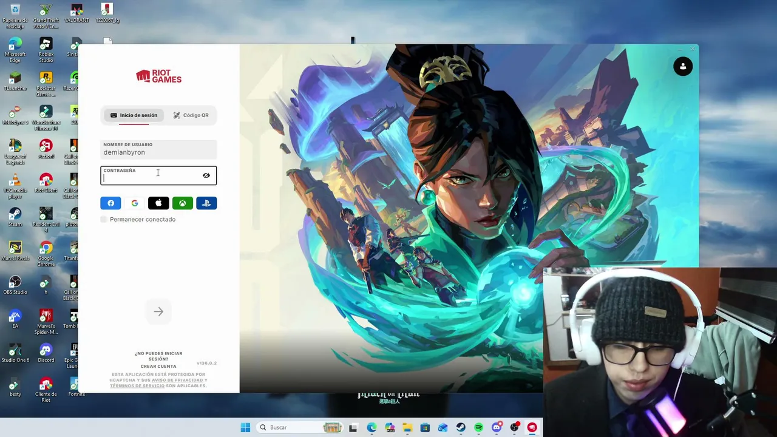The height and width of the screenshot is (437, 777).
Task: Select the Marvel Rivals desktop icon
Action: click(x=15, y=251)
